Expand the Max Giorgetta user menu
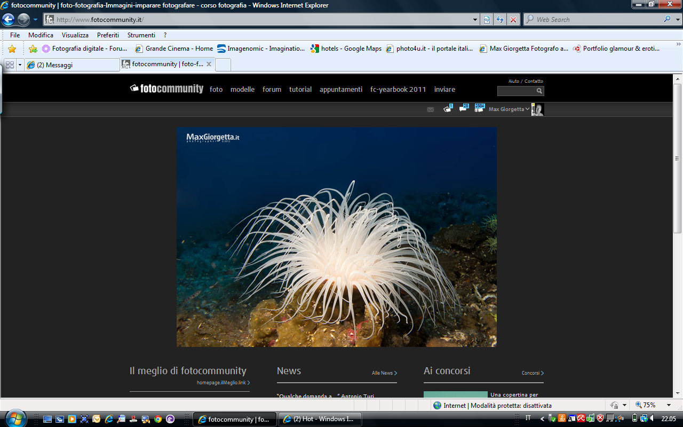 509,109
